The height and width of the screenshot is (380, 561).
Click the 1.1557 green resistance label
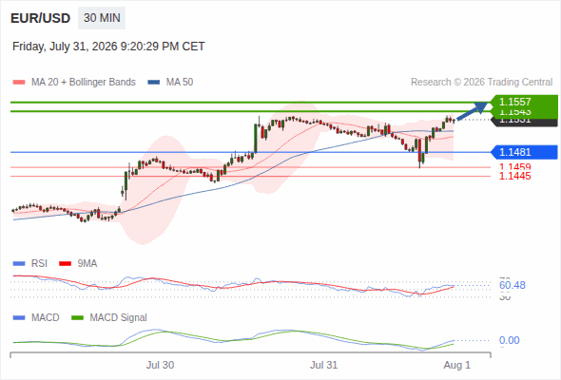pyautogui.click(x=524, y=102)
